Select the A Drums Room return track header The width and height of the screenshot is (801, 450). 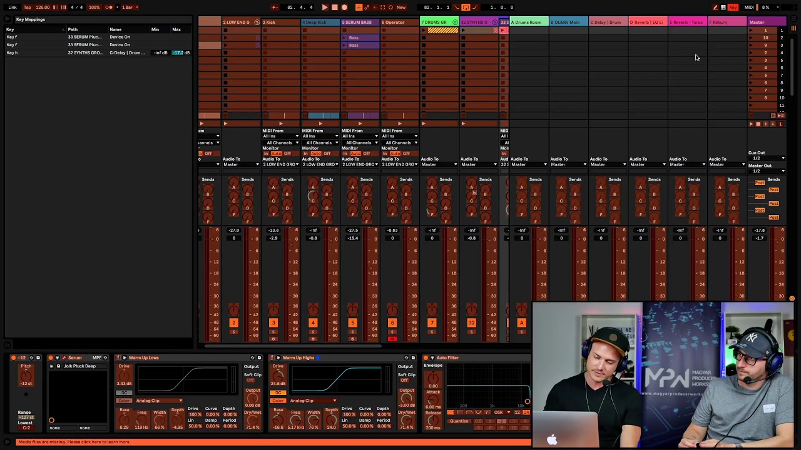click(x=529, y=22)
